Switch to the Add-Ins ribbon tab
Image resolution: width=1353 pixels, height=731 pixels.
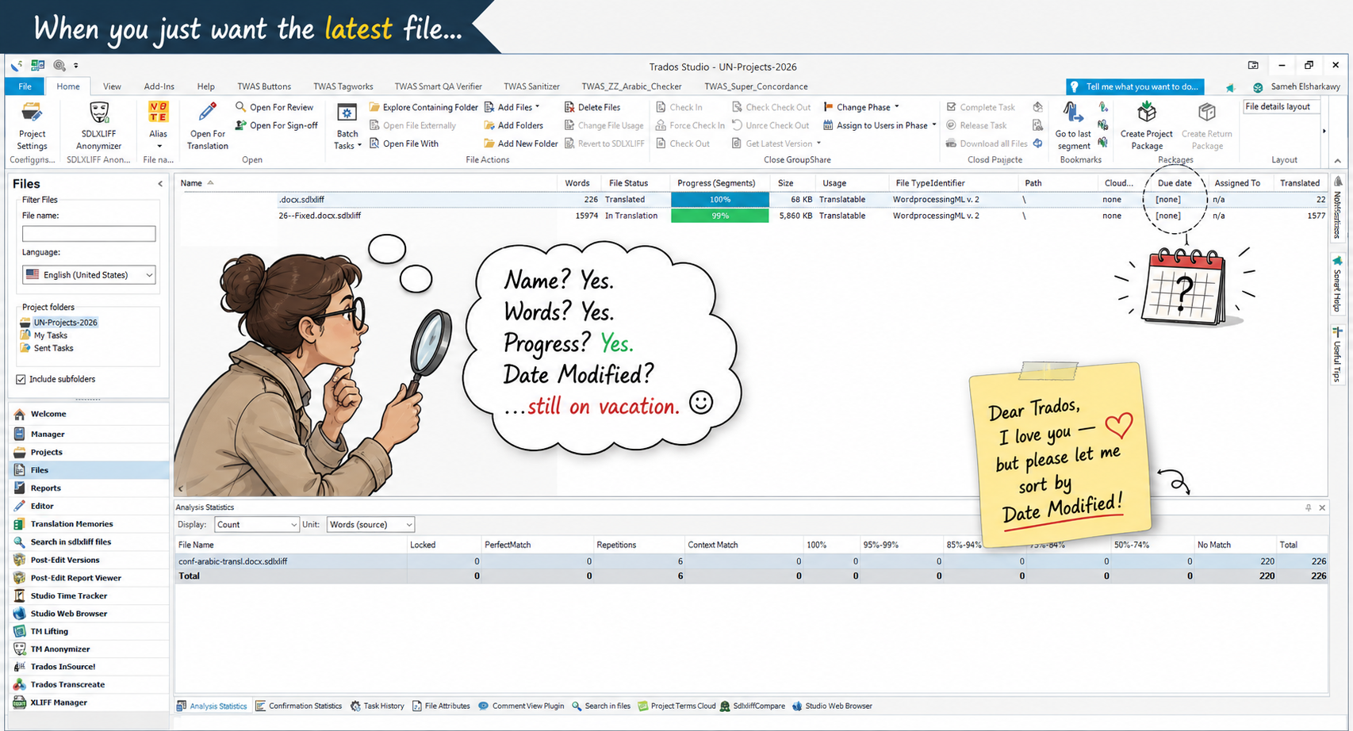coord(159,86)
